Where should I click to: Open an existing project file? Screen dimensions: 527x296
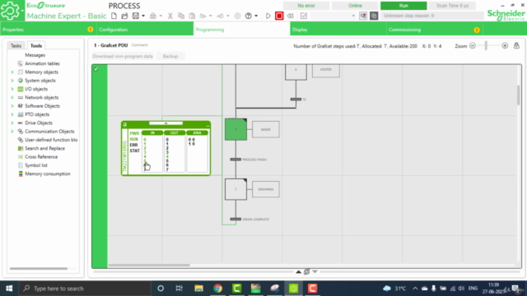[124, 16]
